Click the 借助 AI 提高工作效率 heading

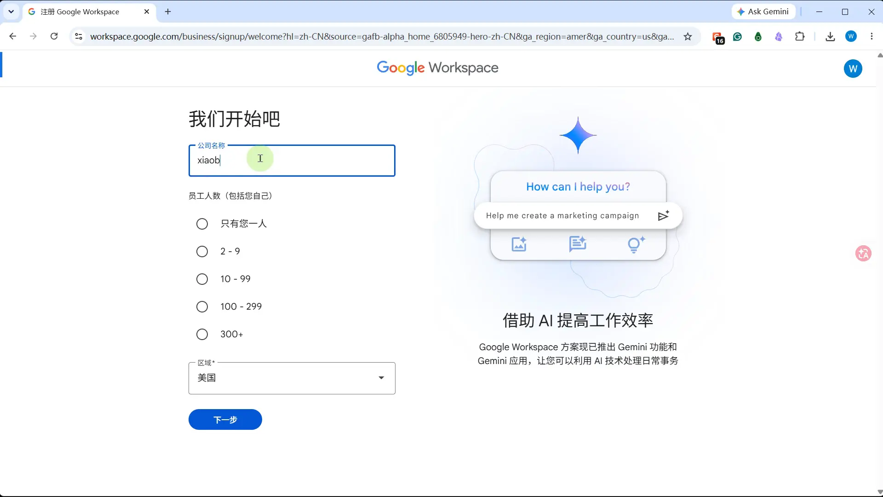pyautogui.click(x=578, y=320)
